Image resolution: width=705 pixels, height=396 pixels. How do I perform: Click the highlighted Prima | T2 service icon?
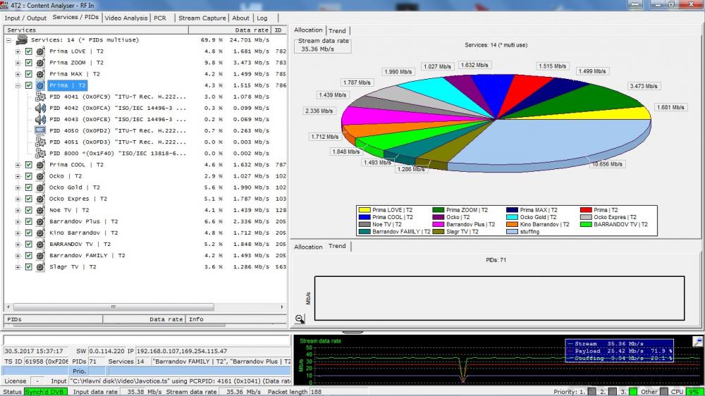pyautogui.click(x=40, y=85)
